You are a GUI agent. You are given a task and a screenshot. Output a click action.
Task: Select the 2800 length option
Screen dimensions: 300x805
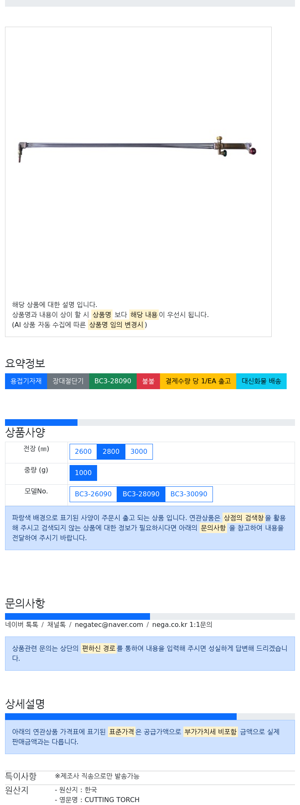pos(111,452)
